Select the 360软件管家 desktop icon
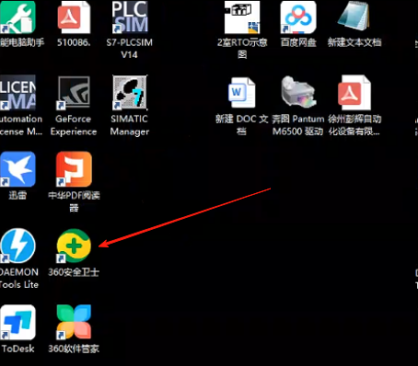This screenshot has height=366, width=418. click(74, 322)
